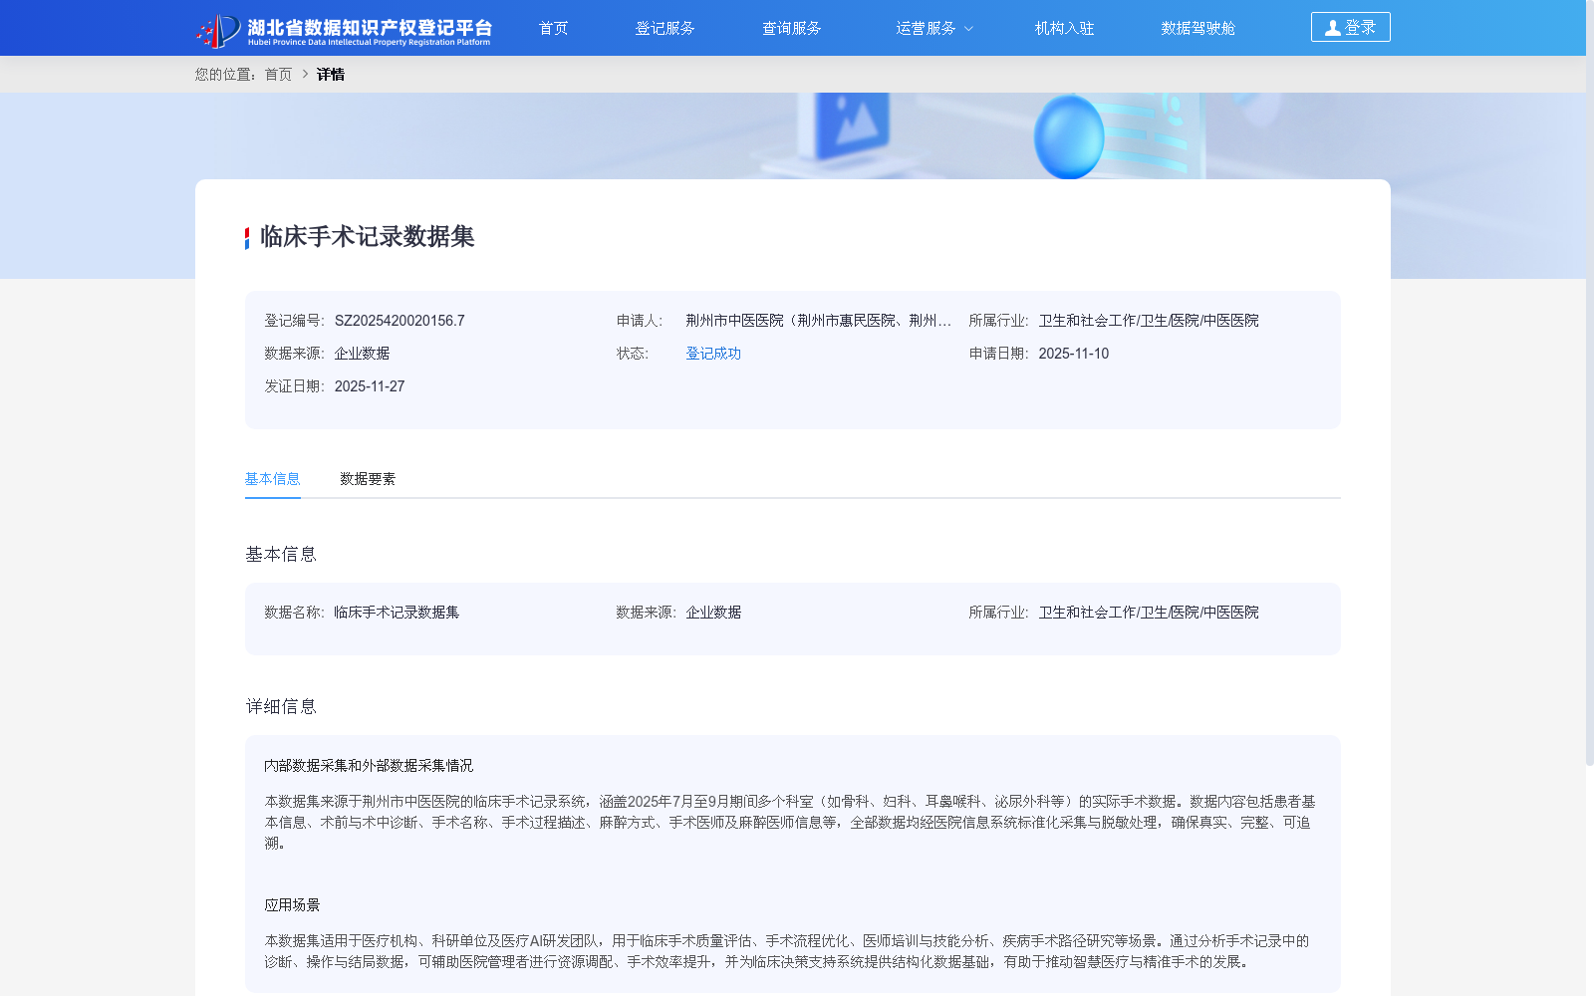Click the 企业数据 value in top info card
Viewport: 1594px width, 996px height.
pyautogui.click(x=362, y=354)
